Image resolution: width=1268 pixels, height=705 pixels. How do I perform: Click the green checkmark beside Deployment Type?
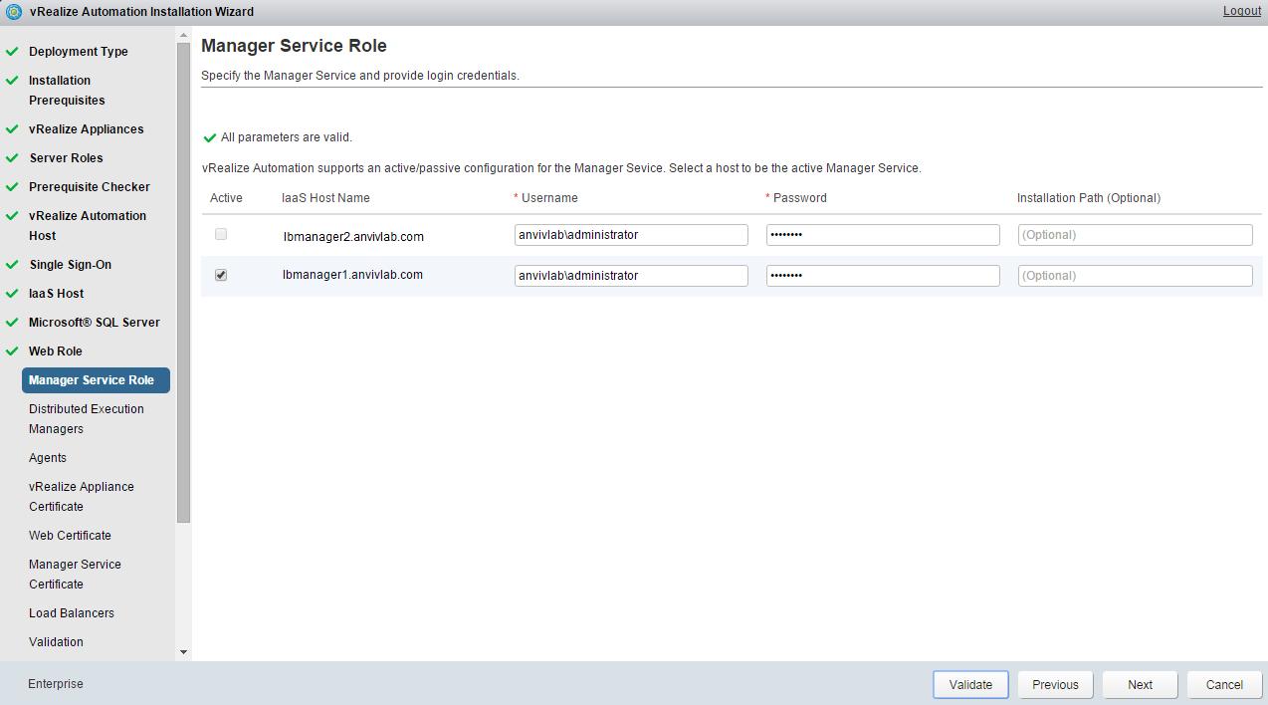[12, 51]
